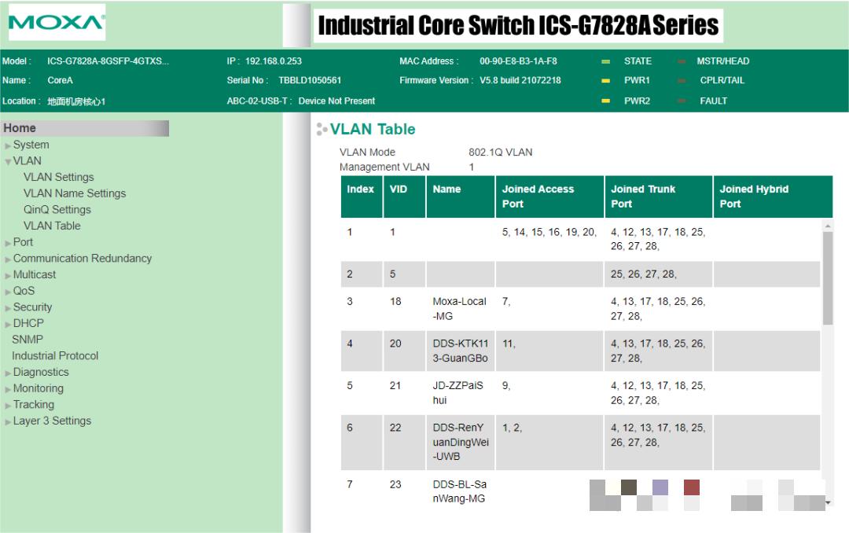Image resolution: width=849 pixels, height=533 pixels.
Task: Open the QoS menu
Action: tap(24, 291)
